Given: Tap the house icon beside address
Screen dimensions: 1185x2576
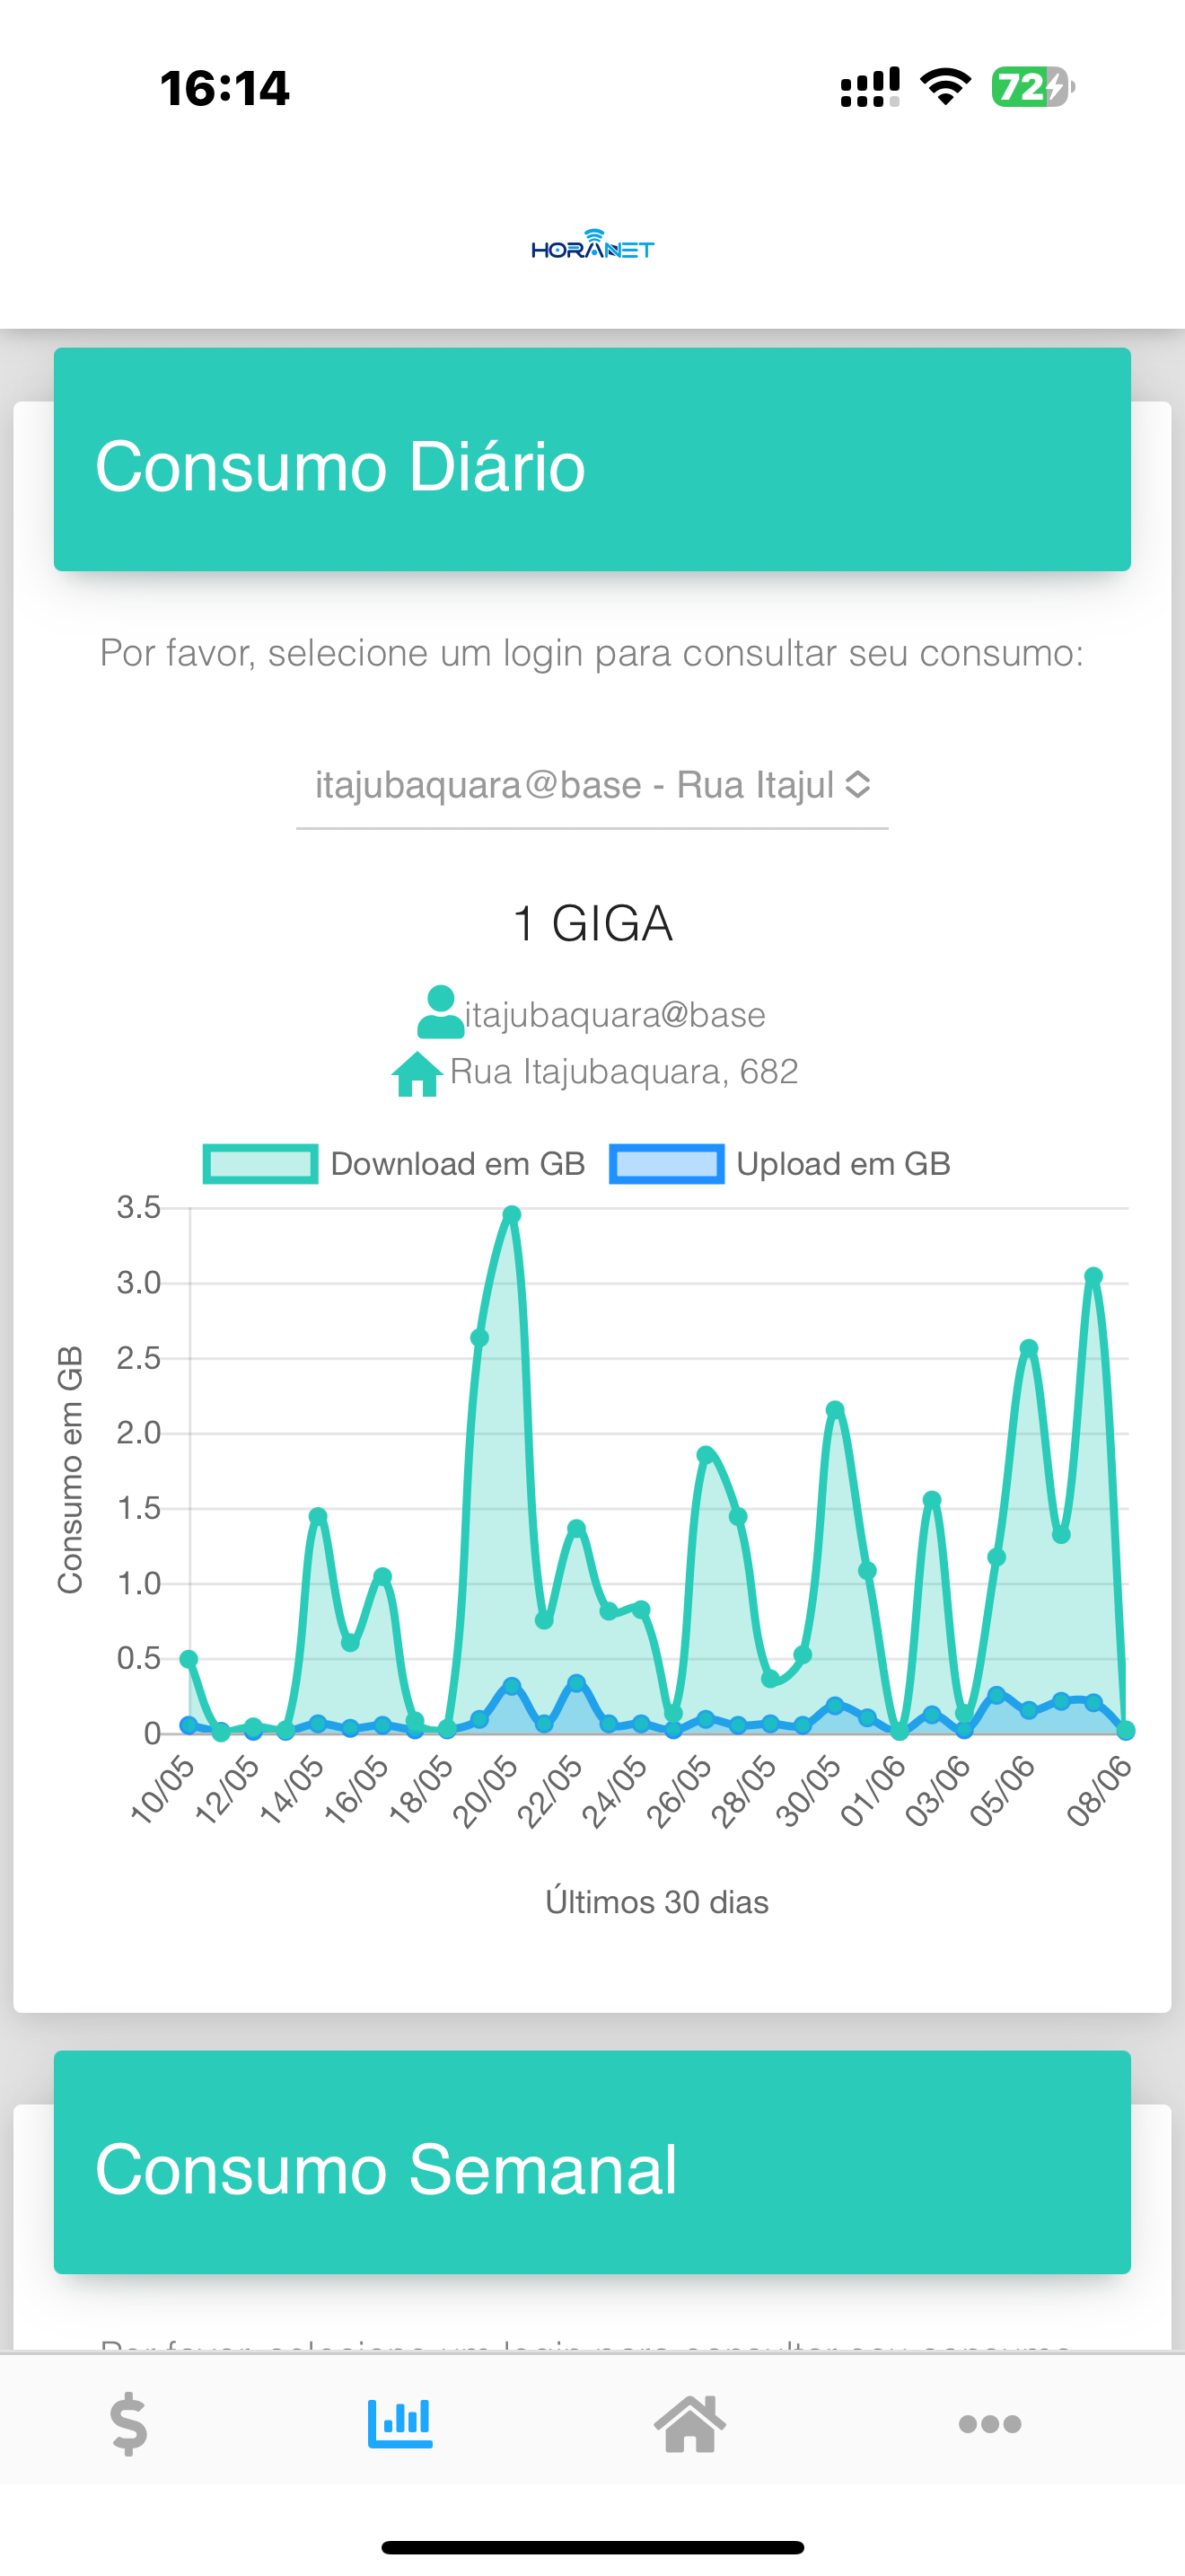Looking at the screenshot, I should (417, 1074).
